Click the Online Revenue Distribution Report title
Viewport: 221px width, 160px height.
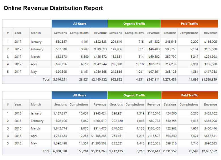[x=53, y=8]
